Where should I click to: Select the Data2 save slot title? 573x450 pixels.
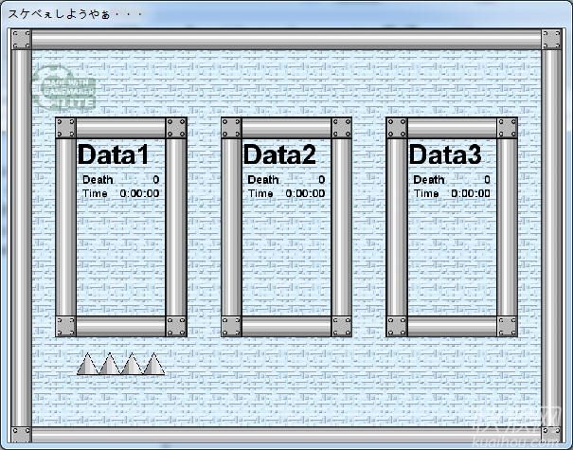pos(279,155)
